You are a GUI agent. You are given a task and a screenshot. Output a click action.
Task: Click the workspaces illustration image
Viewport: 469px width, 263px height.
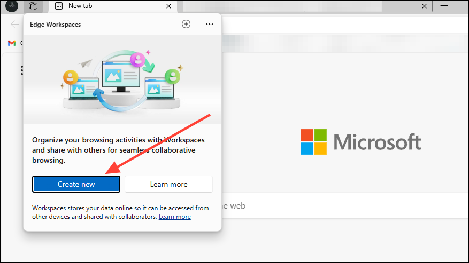[122, 79]
